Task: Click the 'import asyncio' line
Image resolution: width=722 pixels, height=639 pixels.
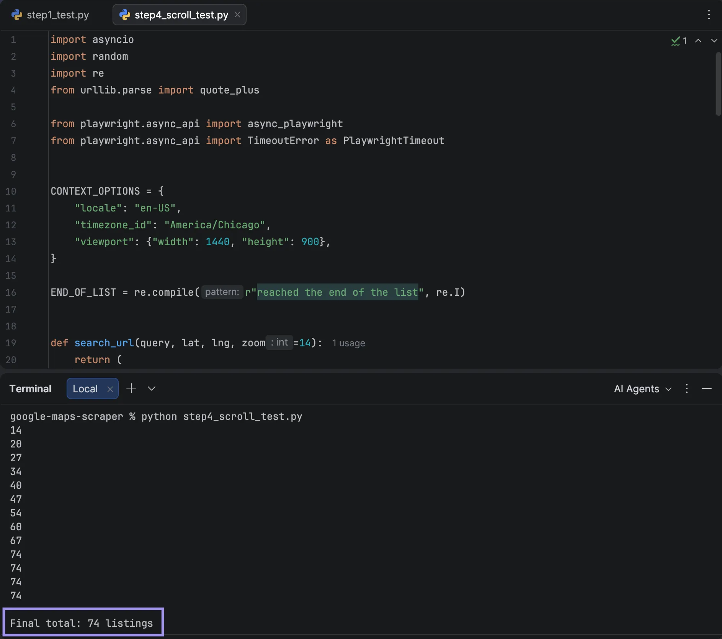Action: coord(92,39)
